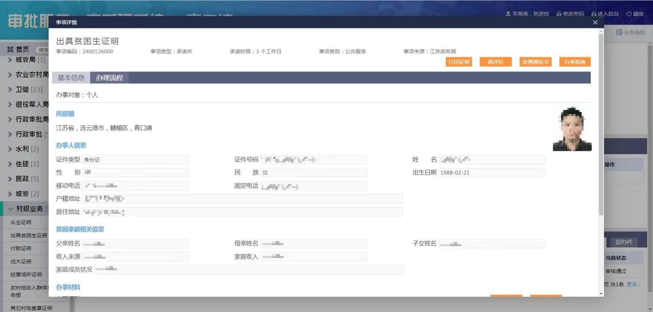Click the 进入后台 lock icon
Viewport: 653px width, 312px height.
click(x=594, y=14)
